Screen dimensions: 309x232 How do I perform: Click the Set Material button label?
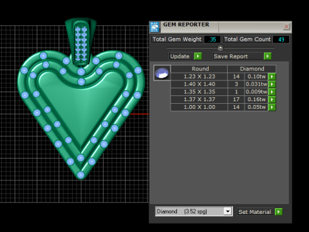click(x=255, y=212)
